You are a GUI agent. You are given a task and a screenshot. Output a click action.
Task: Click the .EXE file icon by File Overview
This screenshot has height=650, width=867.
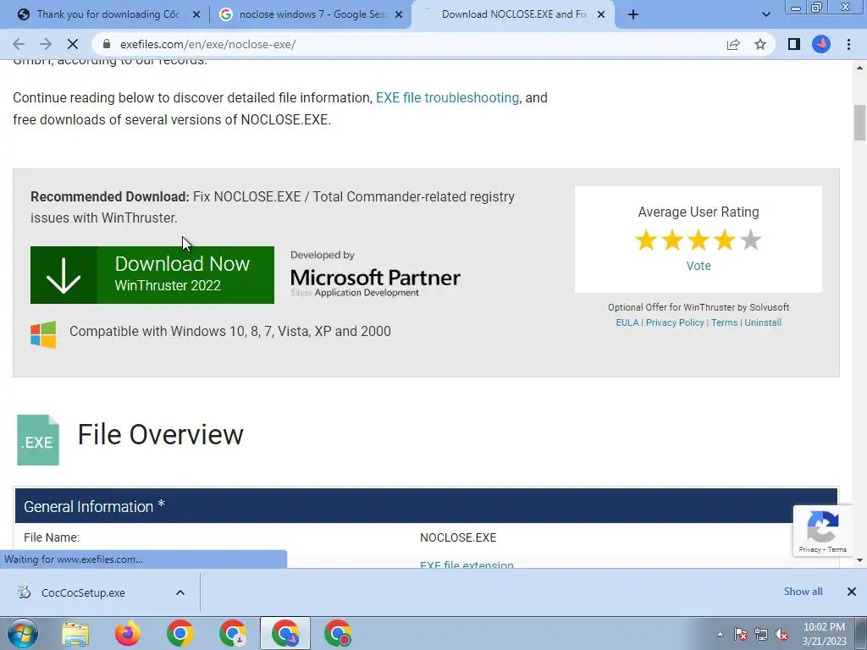coord(38,440)
